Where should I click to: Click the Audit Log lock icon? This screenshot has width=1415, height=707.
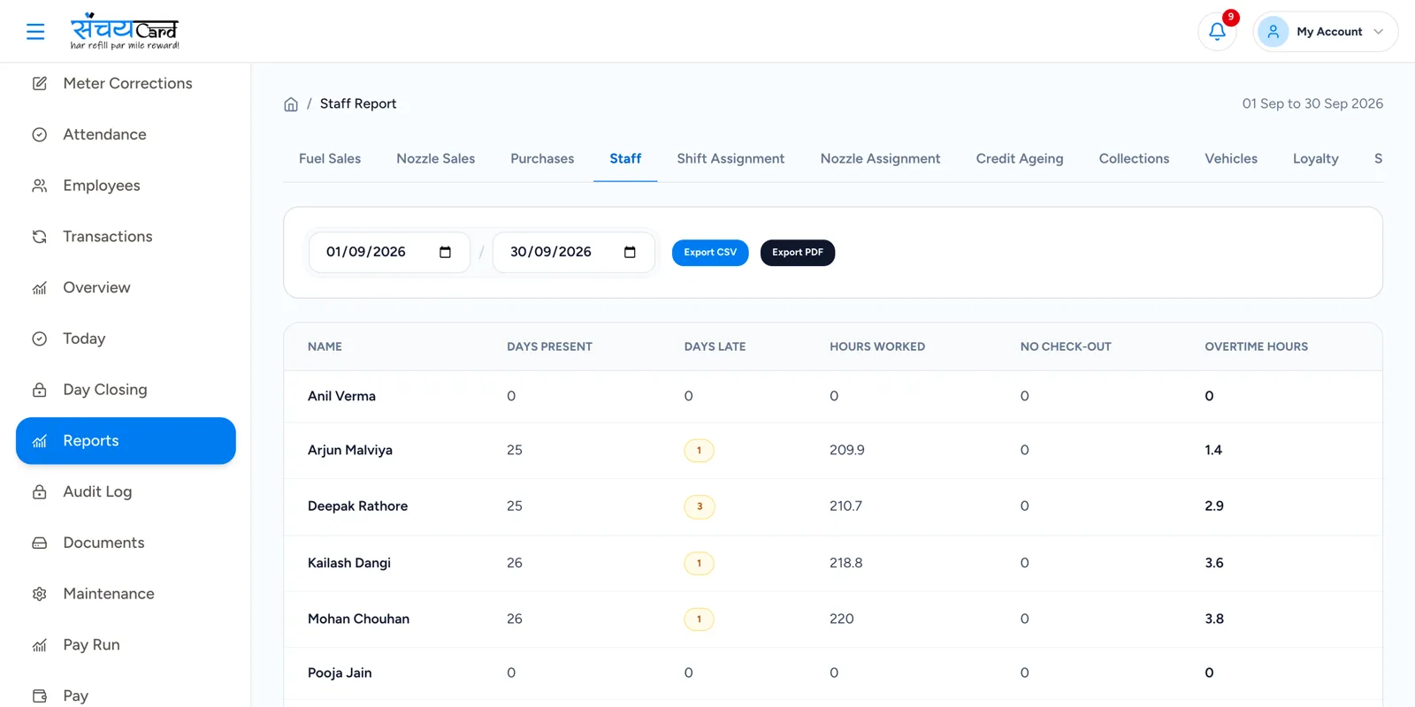pyautogui.click(x=40, y=492)
